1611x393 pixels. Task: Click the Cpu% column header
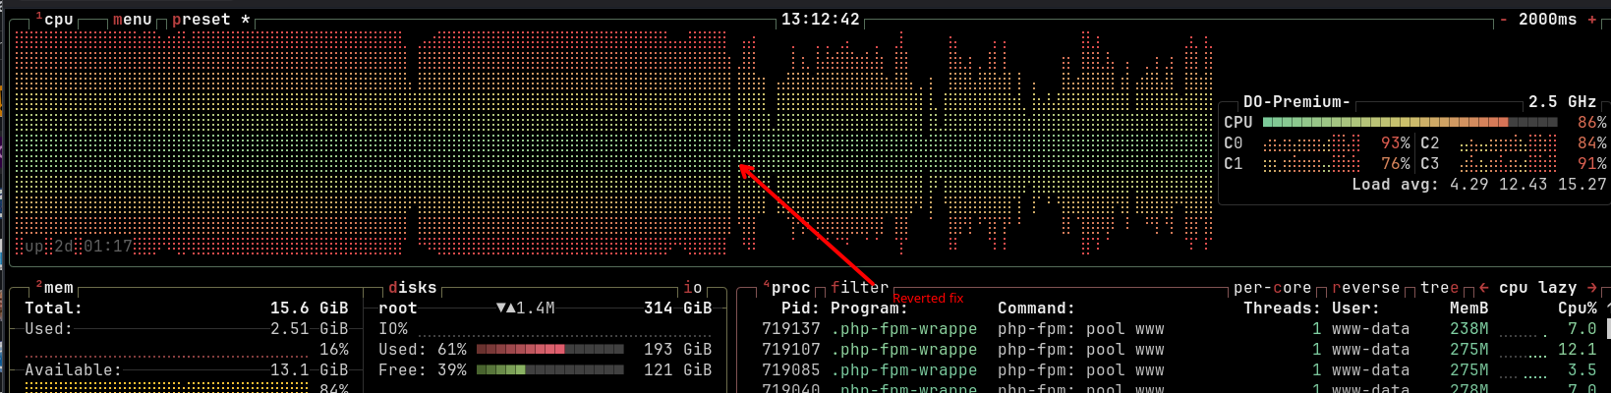click(x=1578, y=309)
